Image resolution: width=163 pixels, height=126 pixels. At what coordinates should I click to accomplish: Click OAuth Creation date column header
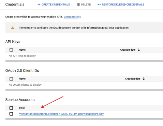tap(133, 79)
